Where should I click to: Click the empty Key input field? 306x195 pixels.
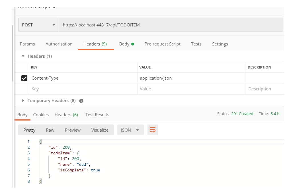coord(83,89)
